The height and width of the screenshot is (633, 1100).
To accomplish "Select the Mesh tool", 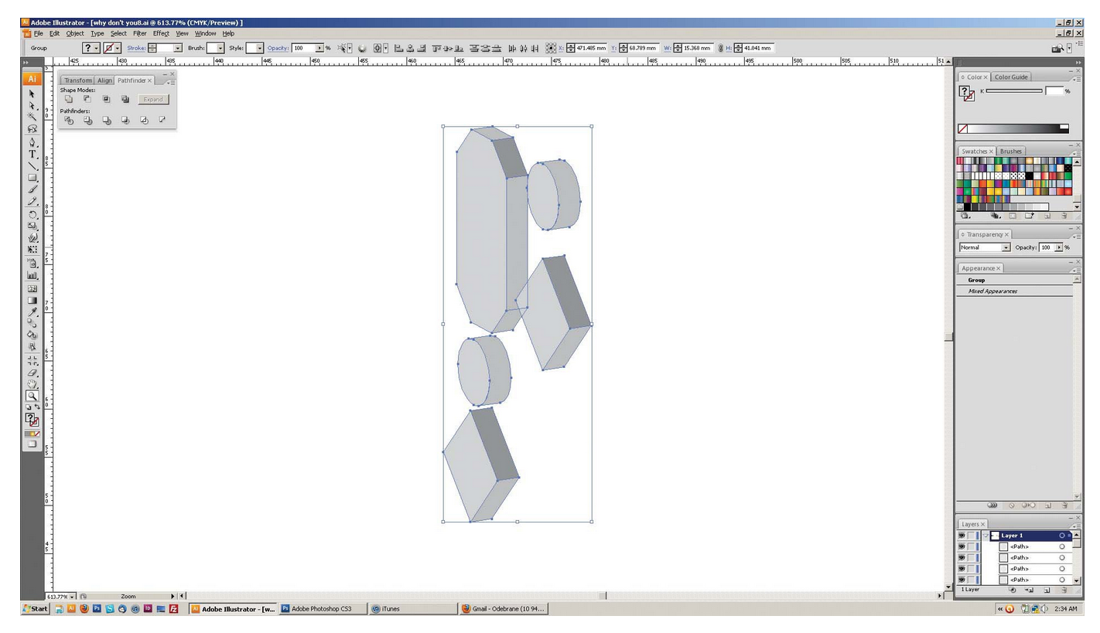I will (x=32, y=288).
